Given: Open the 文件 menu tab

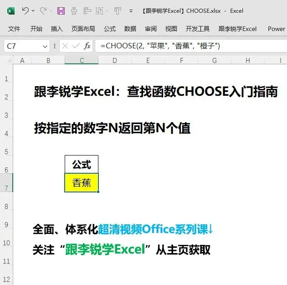Looking at the screenshot, I should [14, 29].
